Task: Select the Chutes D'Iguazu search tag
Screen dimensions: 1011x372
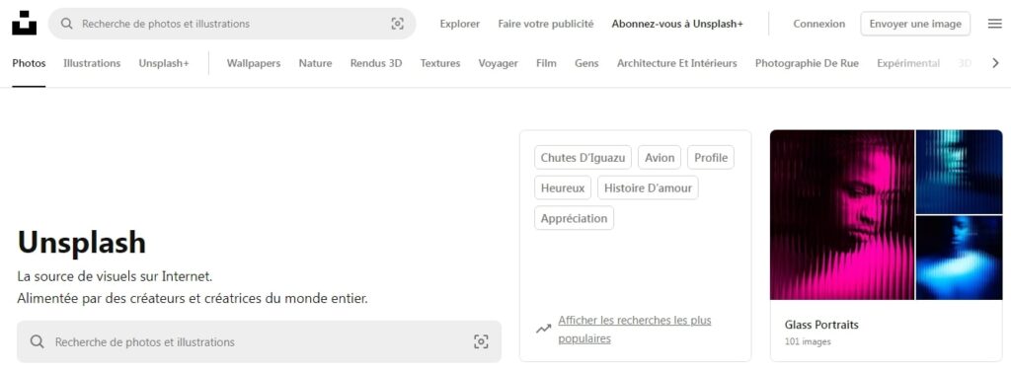Action: [583, 157]
